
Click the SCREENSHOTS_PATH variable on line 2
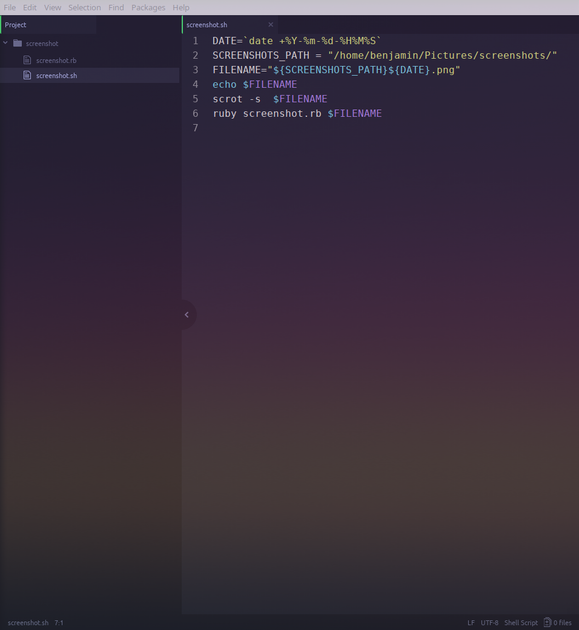(x=261, y=56)
